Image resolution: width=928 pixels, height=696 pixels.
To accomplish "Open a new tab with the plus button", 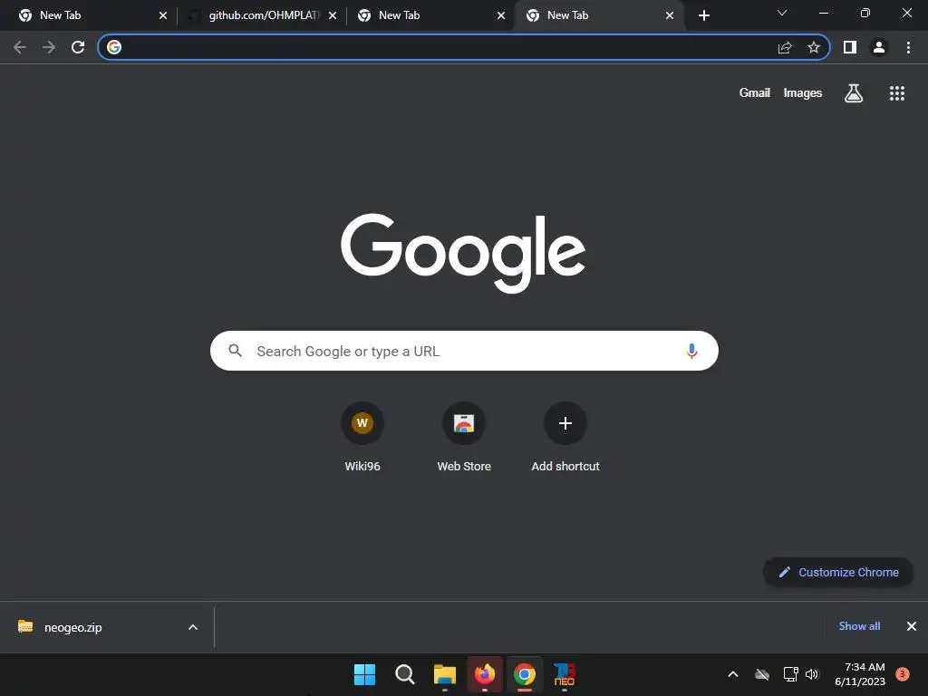I will [703, 15].
